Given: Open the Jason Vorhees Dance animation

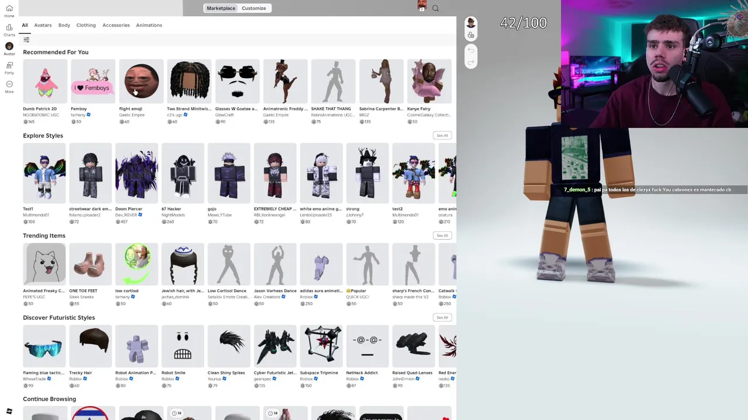Looking at the screenshot, I should (x=275, y=264).
